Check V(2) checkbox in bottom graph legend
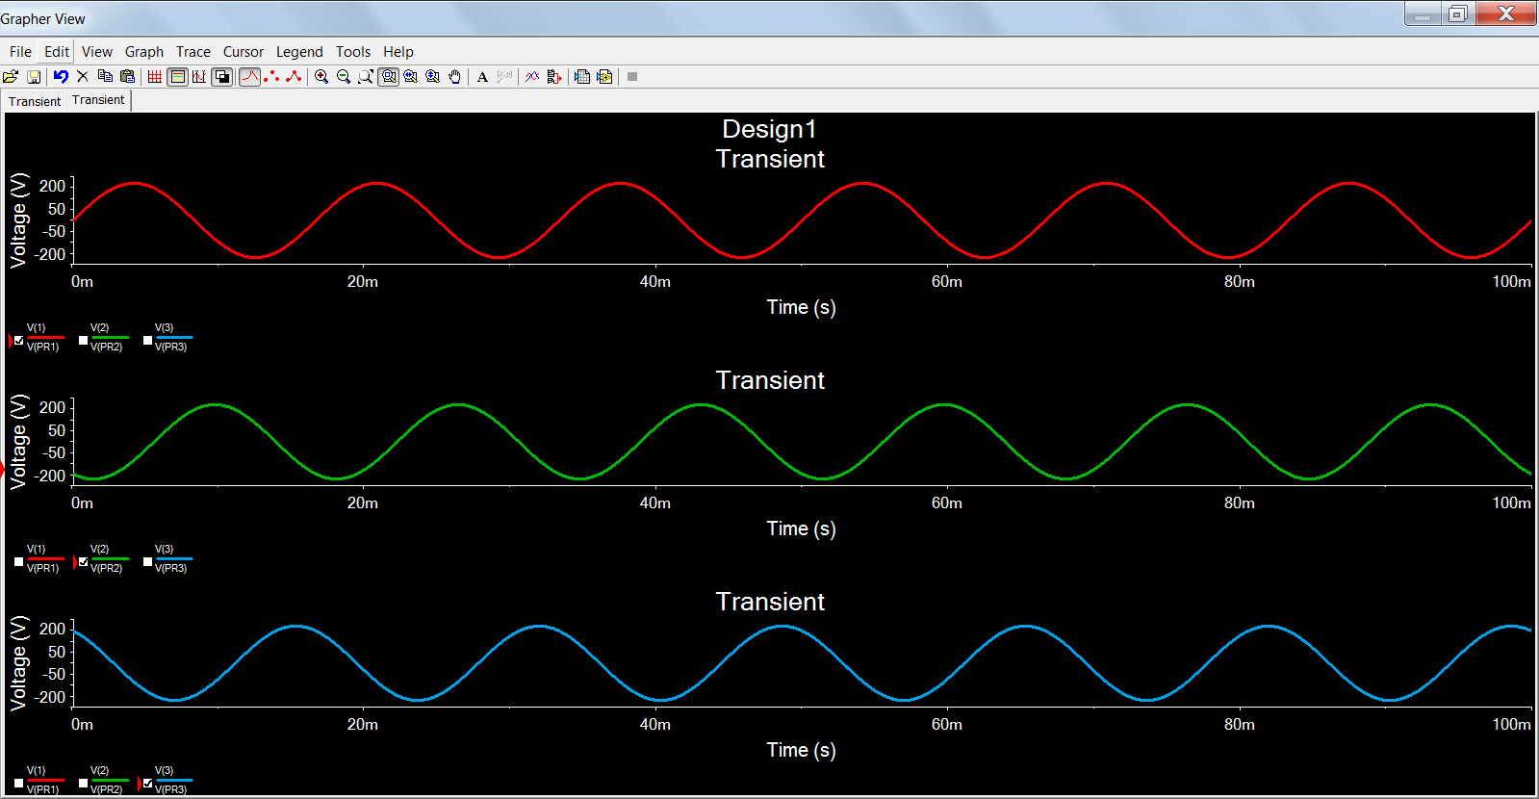 (x=83, y=783)
